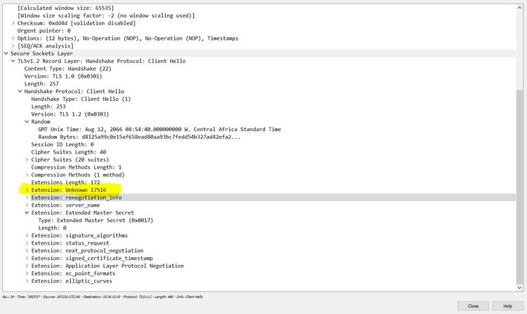Collapse the TLSv1.2 Record Layer node
527x314 pixels.
click(13, 61)
